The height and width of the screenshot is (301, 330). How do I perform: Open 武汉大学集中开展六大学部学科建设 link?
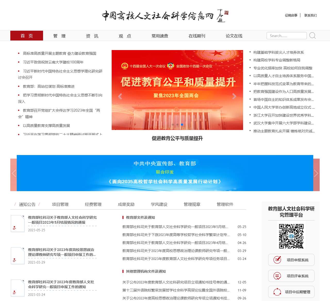(284, 123)
